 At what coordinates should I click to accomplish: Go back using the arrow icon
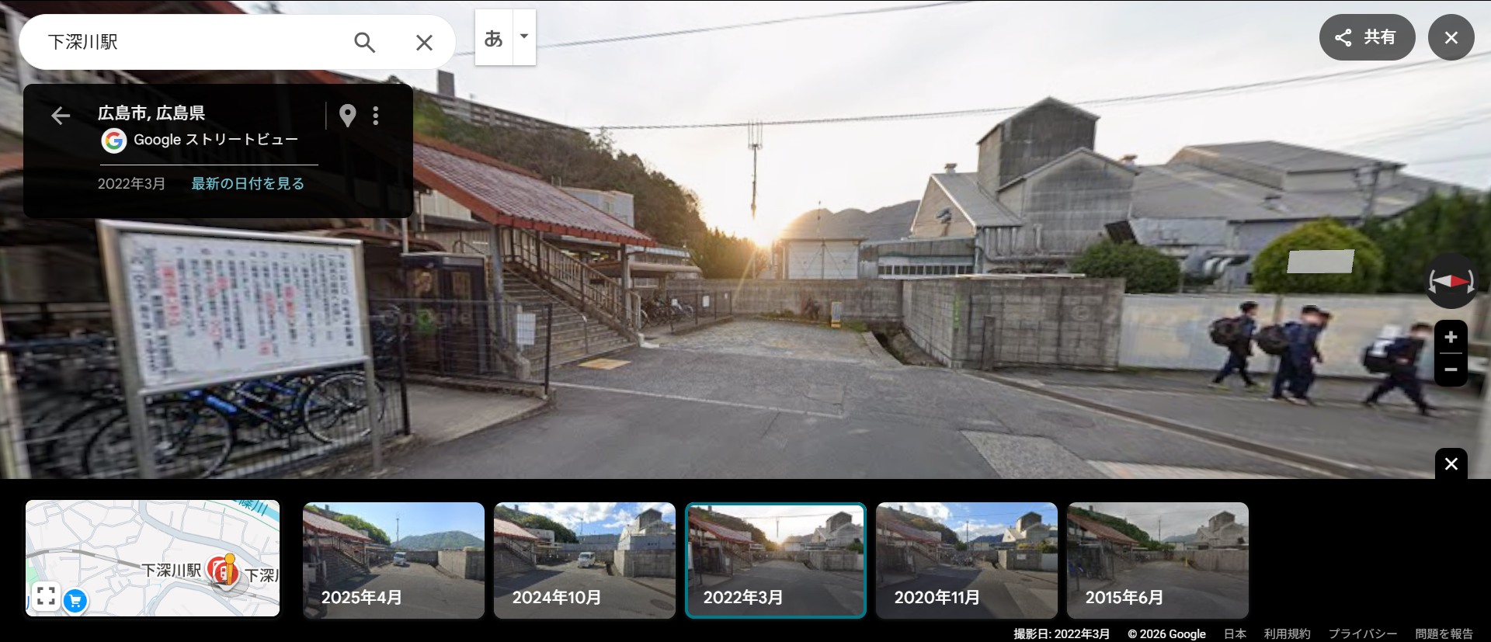click(61, 116)
